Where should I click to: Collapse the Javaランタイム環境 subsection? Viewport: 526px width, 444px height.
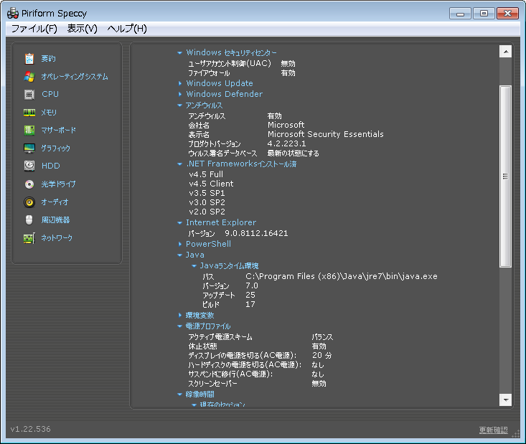194,266
